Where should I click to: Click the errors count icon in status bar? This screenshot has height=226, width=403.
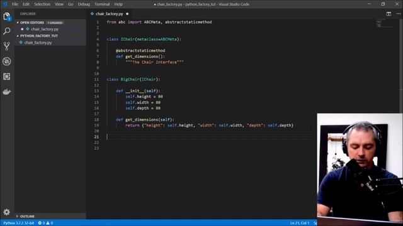[x=40, y=223]
